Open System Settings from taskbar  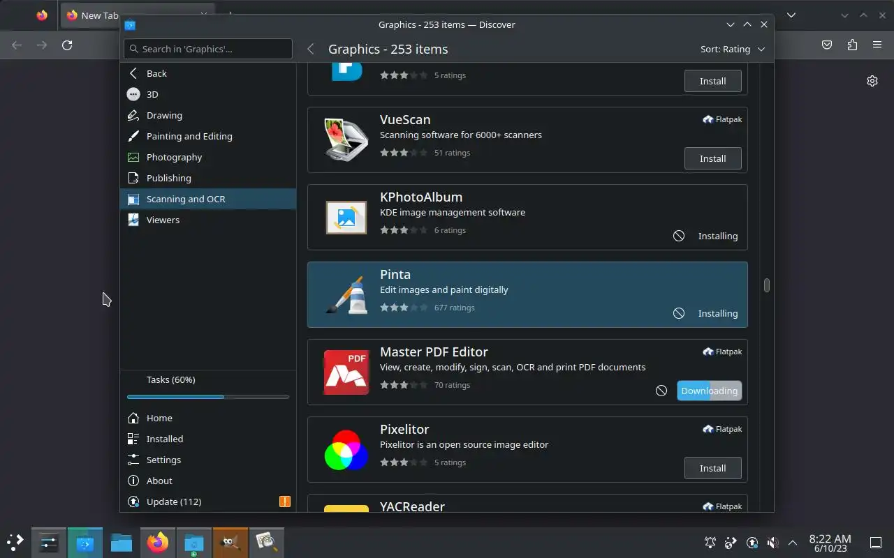coord(49,542)
